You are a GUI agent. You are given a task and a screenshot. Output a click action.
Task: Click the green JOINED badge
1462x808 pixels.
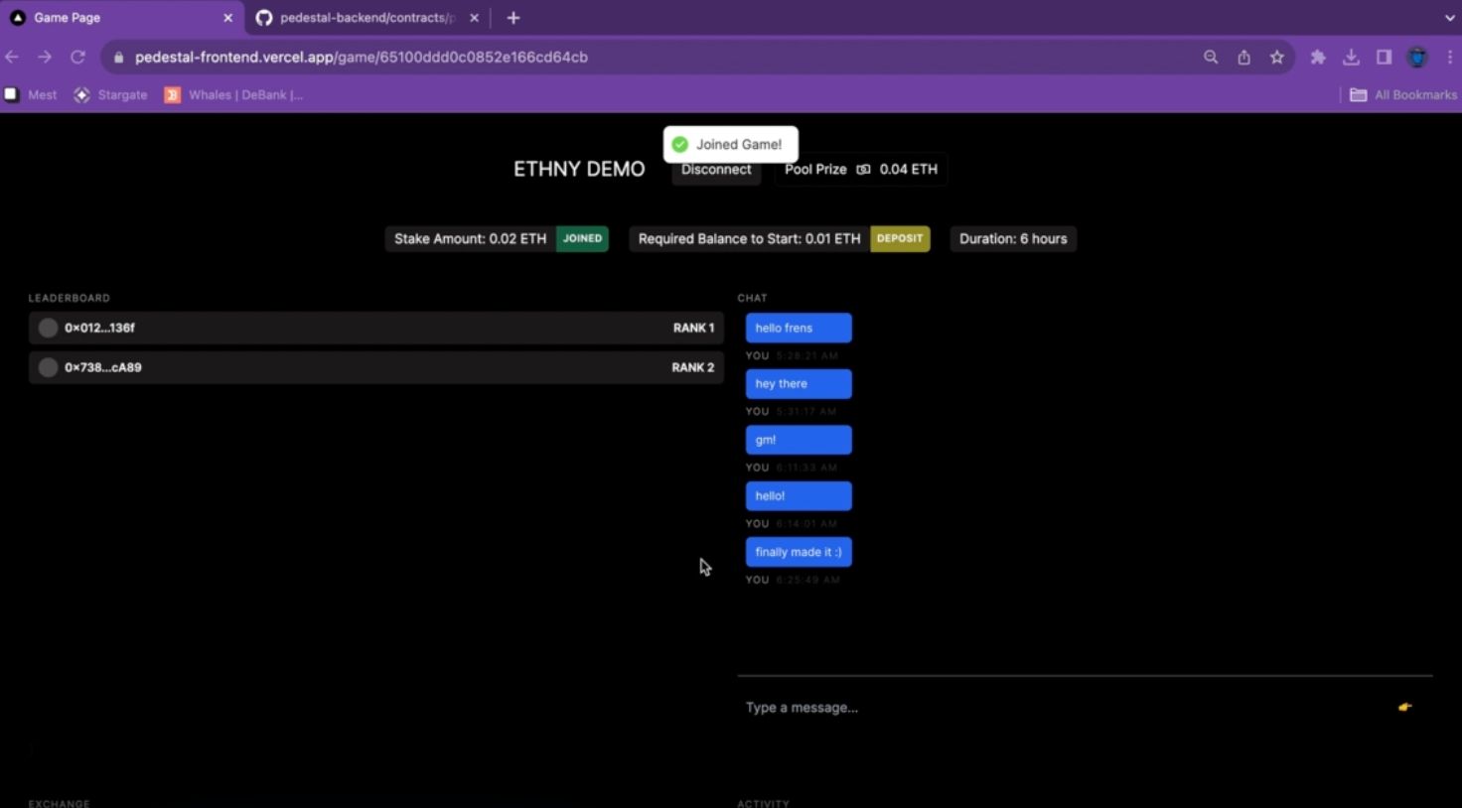point(582,238)
